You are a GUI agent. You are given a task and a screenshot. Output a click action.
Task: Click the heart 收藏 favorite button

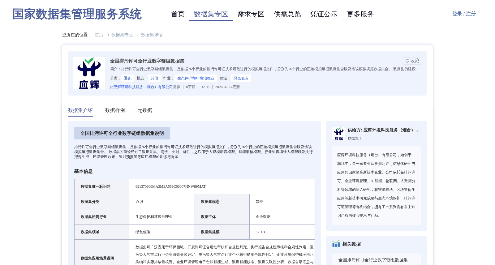[x=412, y=61]
